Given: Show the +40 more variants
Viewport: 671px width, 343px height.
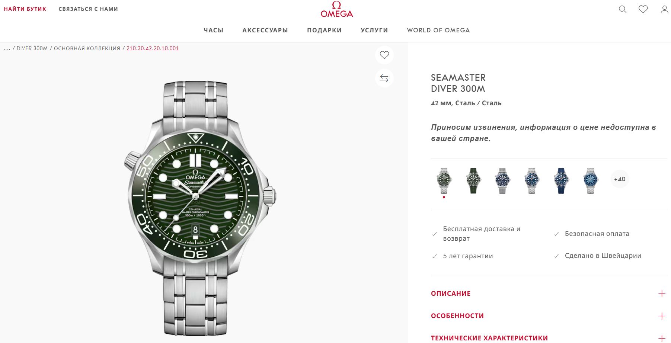Looking at the screenshot, I should click(620, 179).
